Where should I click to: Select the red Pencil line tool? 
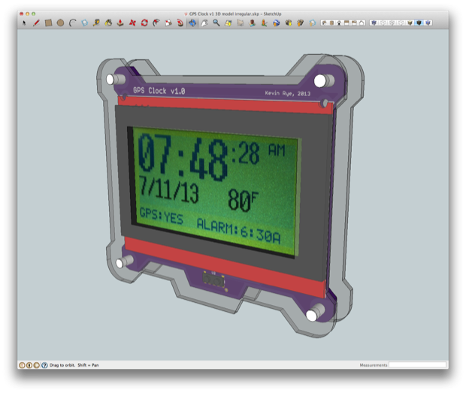(x=36, y=23)
